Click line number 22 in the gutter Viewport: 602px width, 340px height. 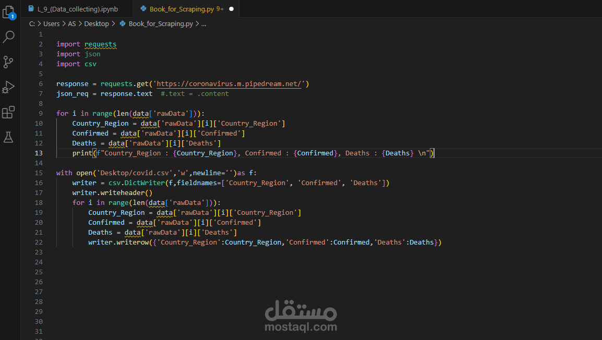coord(39,242)
